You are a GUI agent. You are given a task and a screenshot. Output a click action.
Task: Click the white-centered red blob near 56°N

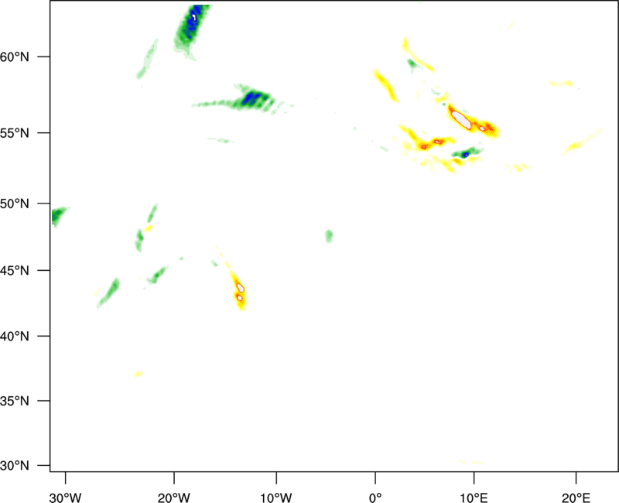click(x=462, y=119)
